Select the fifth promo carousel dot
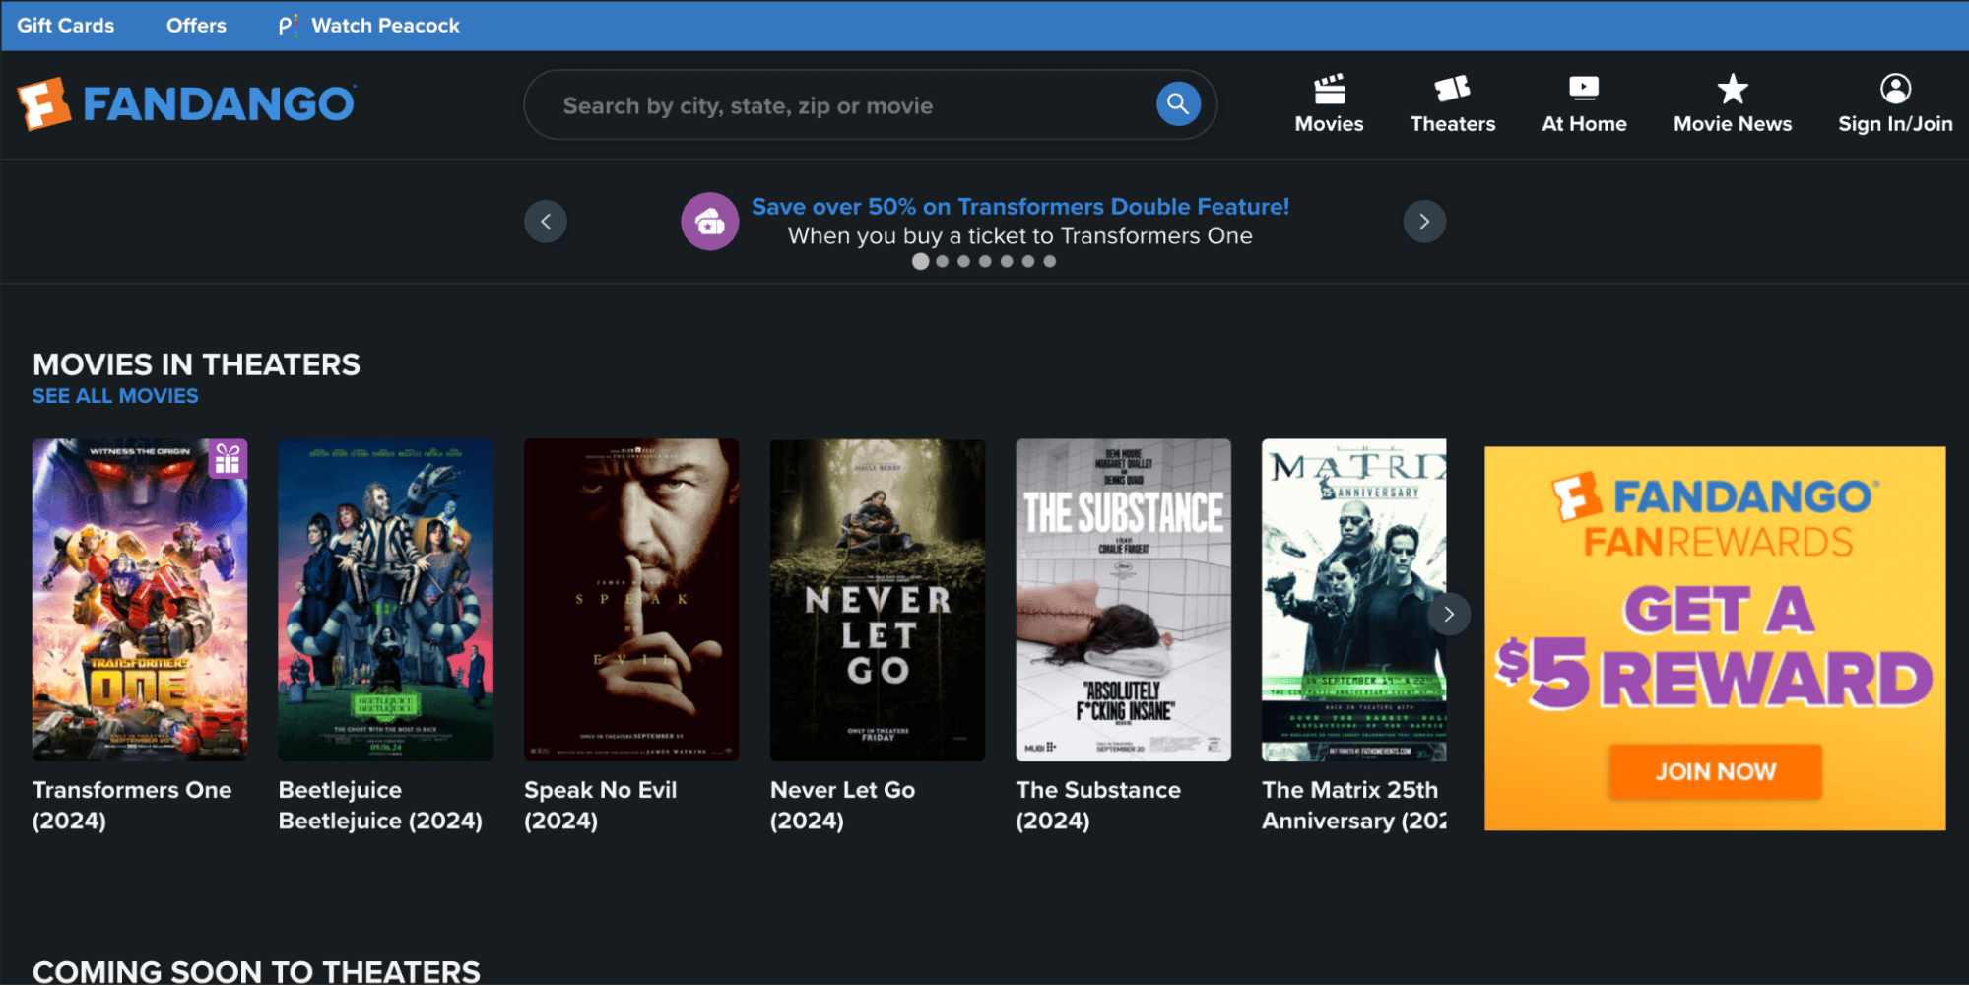This screenshot has width=1969, height=986. pos(1007,261)
